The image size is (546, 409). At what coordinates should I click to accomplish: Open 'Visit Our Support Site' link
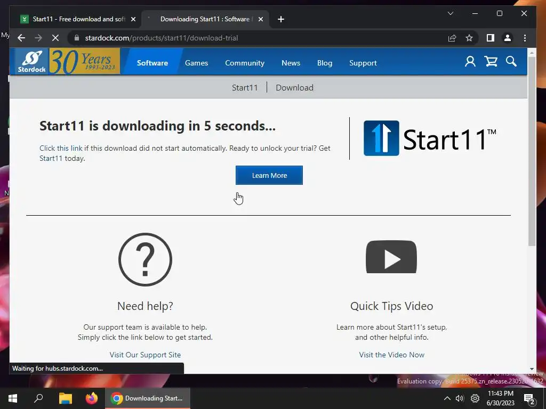(x=145, y=355)
